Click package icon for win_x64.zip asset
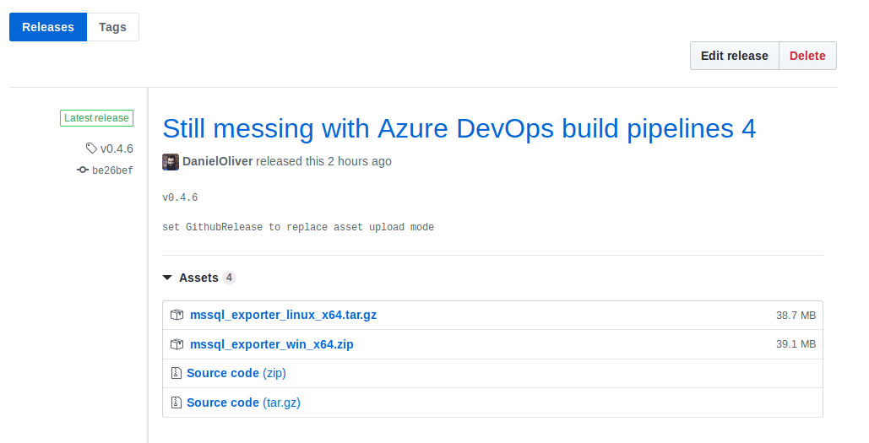This screenshot has height=443, width=869. click(177, 344)
